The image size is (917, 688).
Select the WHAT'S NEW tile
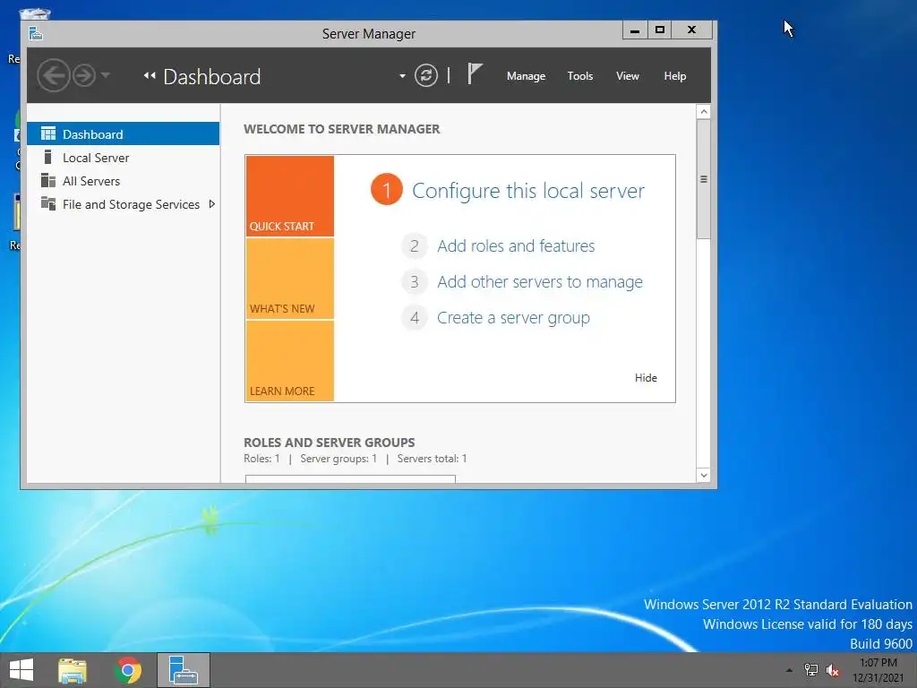(x=290, y=279)
